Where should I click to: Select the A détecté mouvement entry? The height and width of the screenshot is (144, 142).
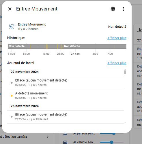click(x=66, y=96)
